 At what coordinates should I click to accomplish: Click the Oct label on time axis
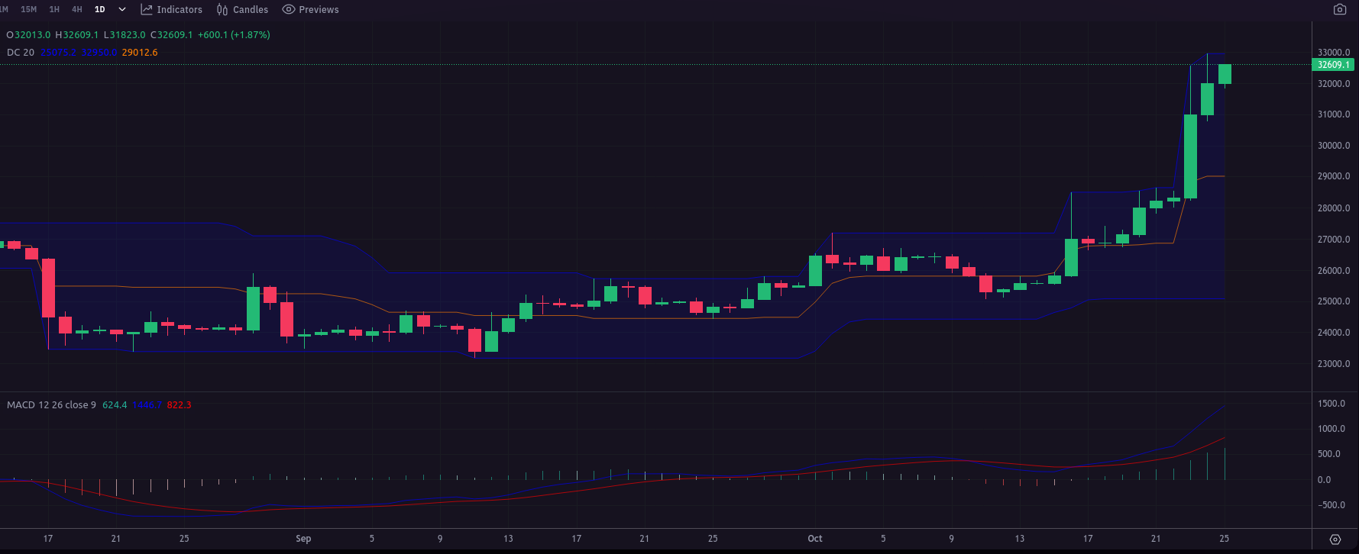pos(815,539)
